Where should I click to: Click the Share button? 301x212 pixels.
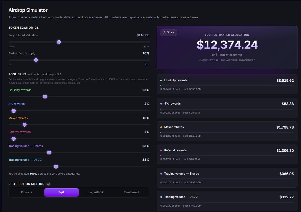point(169,33)
